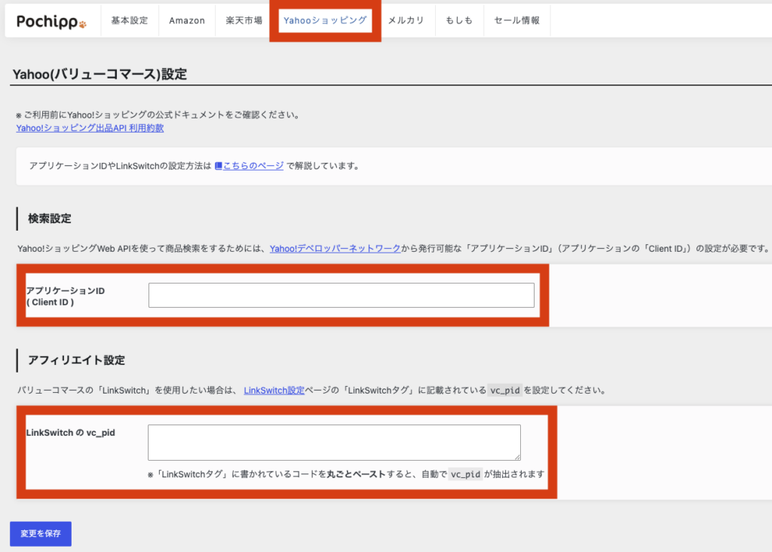The width and height of the screenshot is (772, 552).
Task: Click the Pochipp logo
Action: tap(51, 22)
